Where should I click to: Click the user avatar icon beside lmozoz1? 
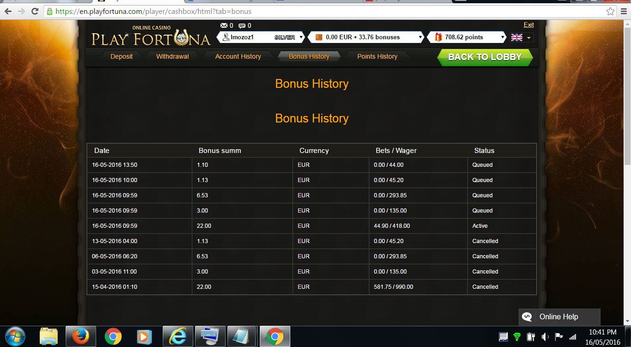pyautogui.click(x=226, y=37)
